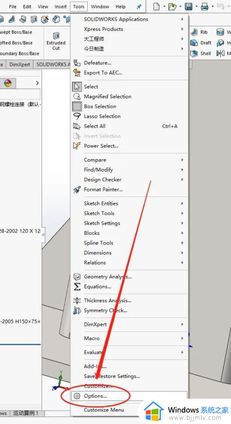231x424 pixels.
Task: Open Power Select dialog
Action: tap(129, 146)
